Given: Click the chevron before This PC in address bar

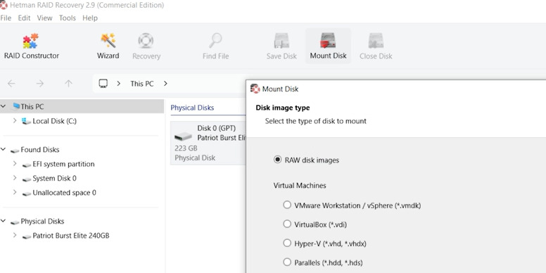Looking at the screenshot, I should pos(119,84).
